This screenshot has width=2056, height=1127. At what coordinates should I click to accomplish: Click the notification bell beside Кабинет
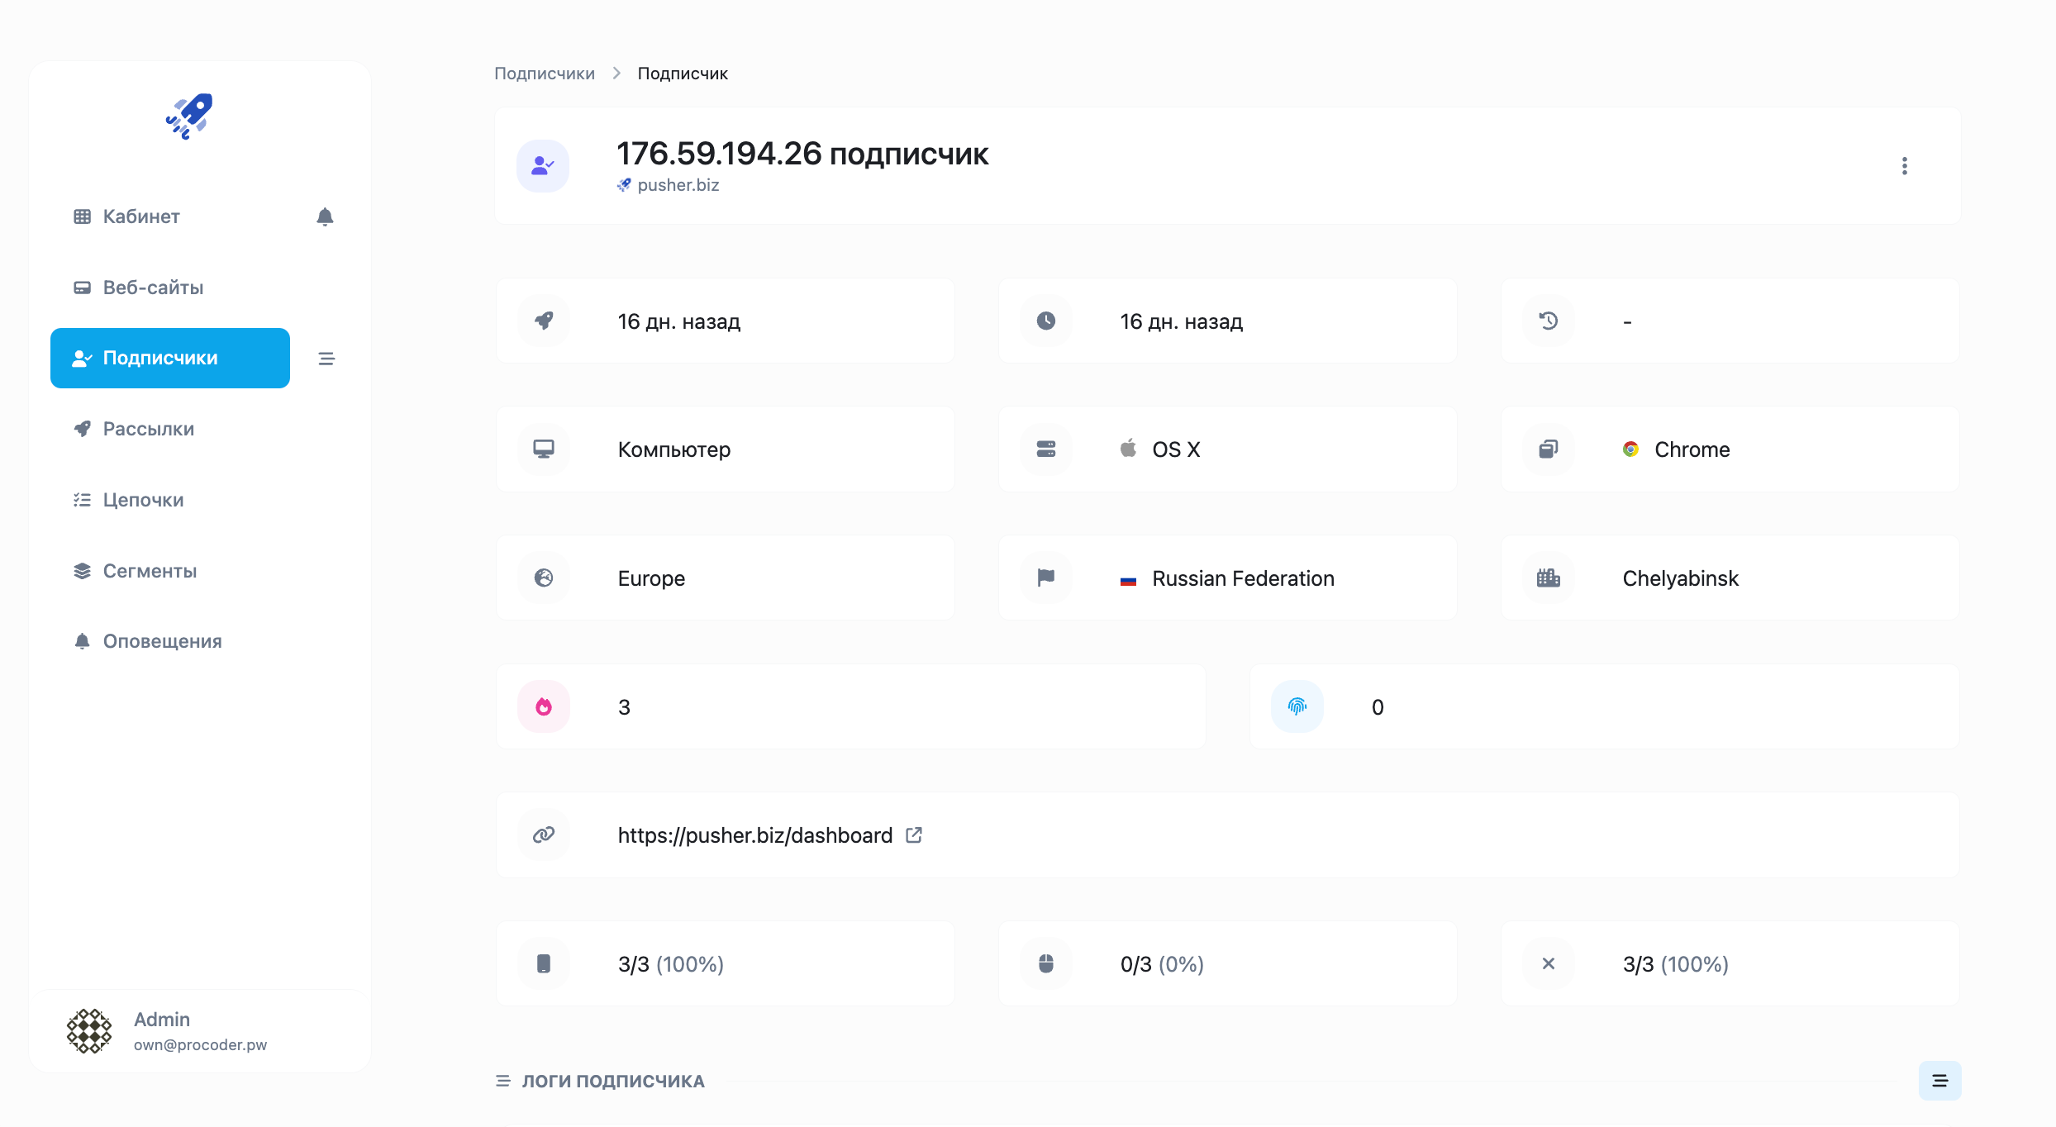tap(325, 216)
